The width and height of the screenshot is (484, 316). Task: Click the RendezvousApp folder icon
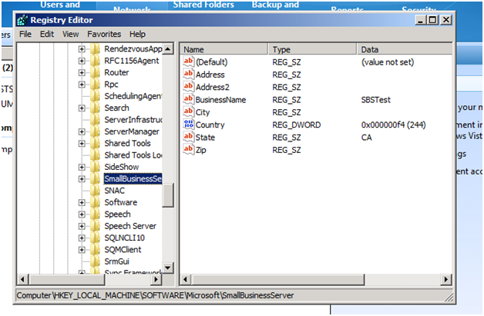tap(96, 49)
